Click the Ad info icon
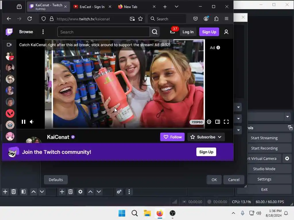The width and height of the screenshot is (294, 220). coord(218,48)
